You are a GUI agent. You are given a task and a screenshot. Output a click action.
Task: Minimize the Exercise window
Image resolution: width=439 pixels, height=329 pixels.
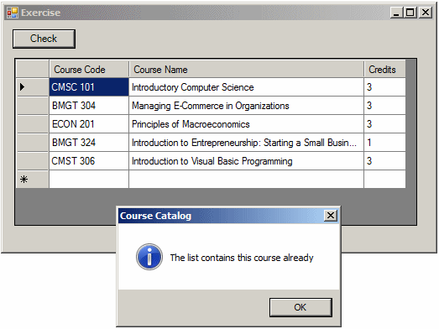(396, 13)
